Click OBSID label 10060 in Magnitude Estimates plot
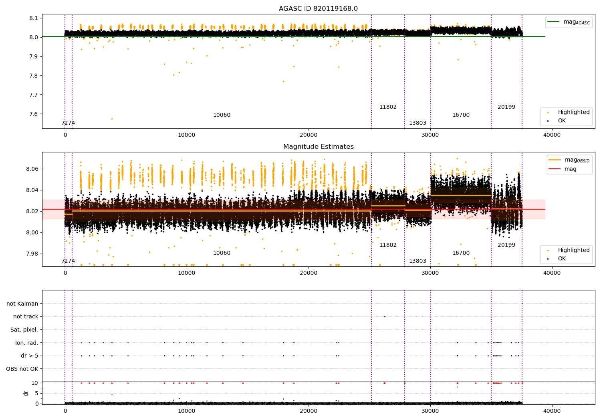This screenshot has width=601, height=420. pyautogui.click(x=222, y=253)
